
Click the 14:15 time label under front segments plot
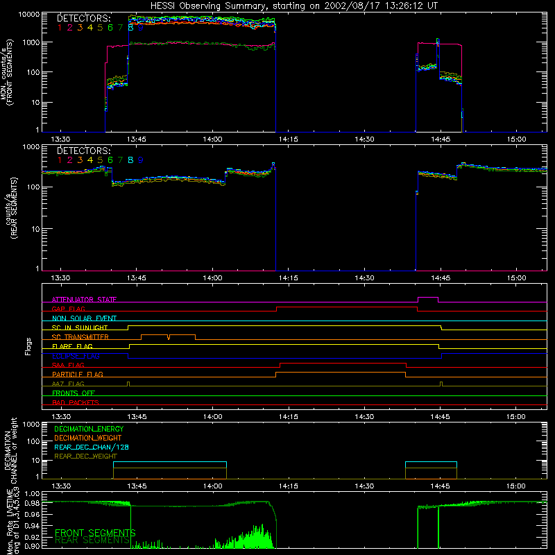coord(288,139)
